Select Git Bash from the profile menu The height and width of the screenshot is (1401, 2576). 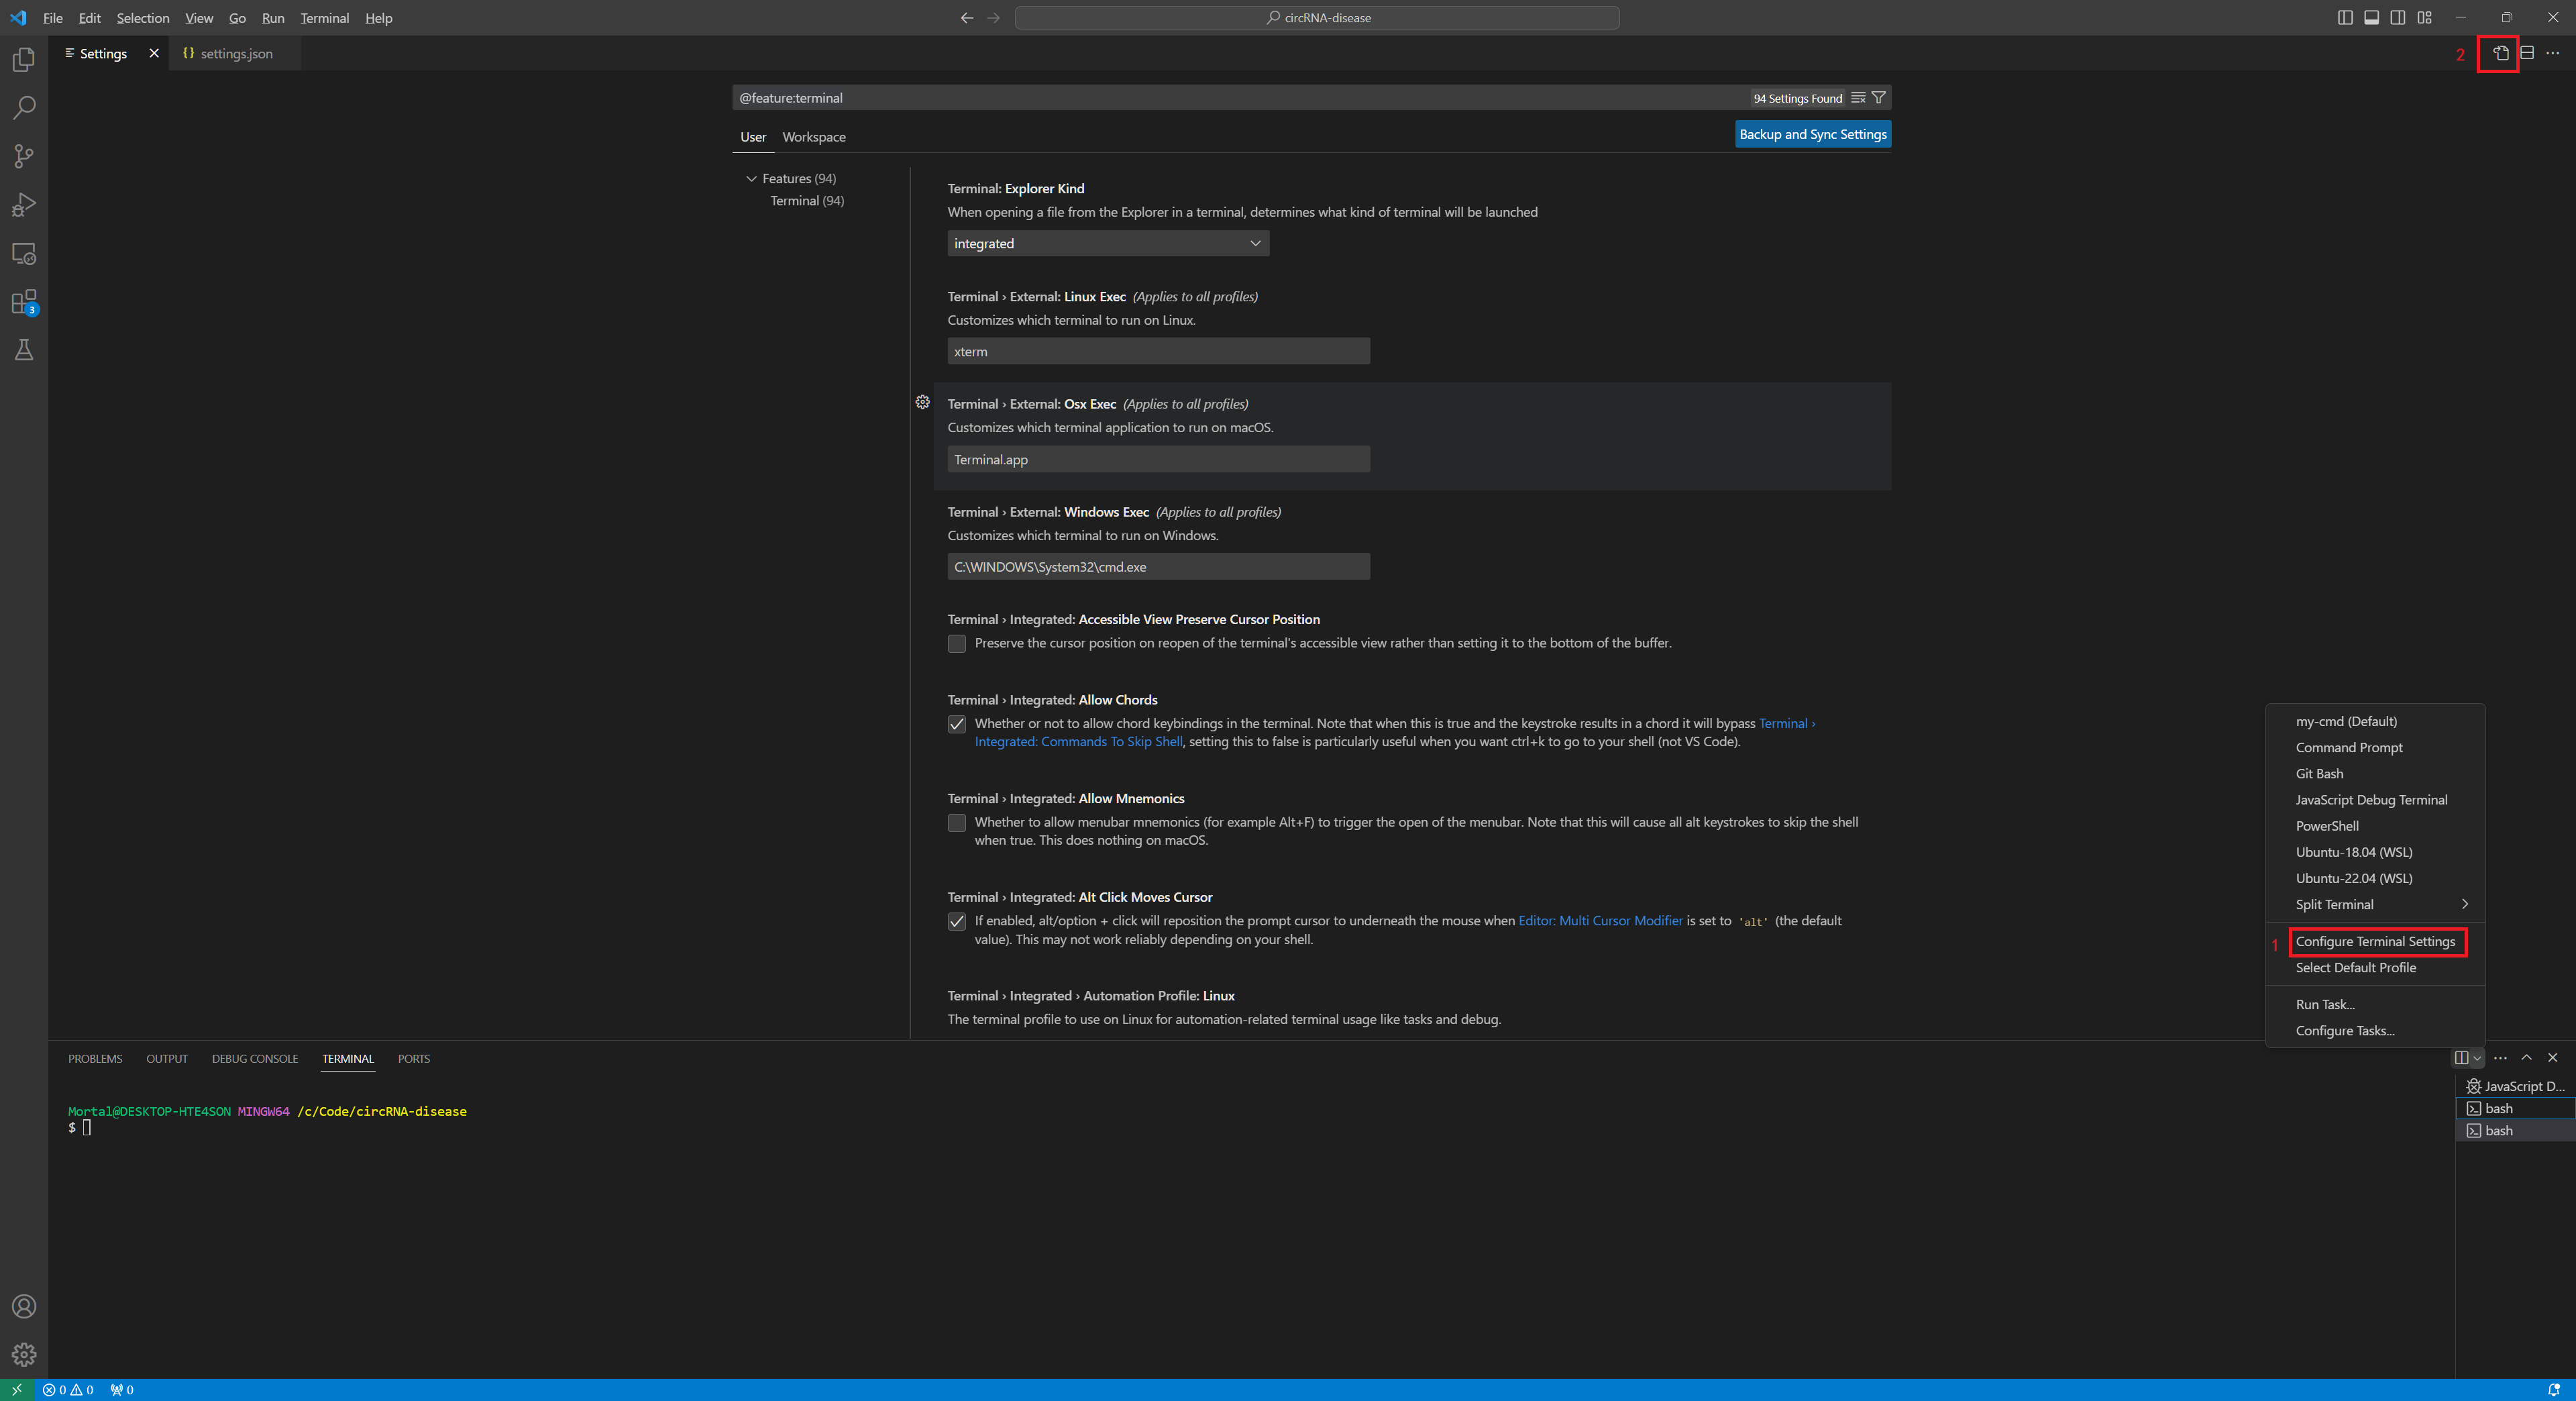coord(2320,773)
